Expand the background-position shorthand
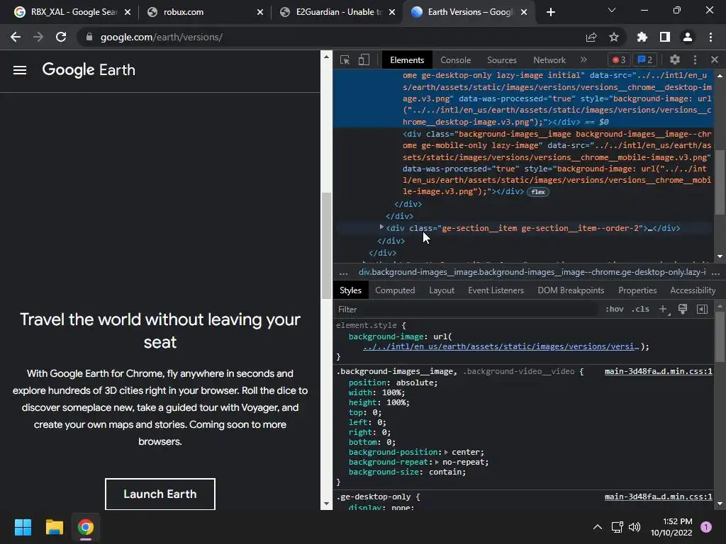Viewport: 726px width, 544px height. pyautogui.click(x=446, y=452)
